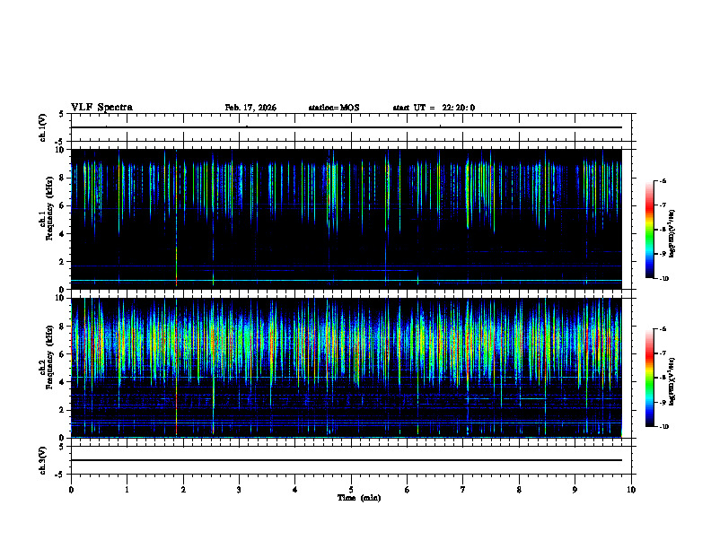Click the -10 tick on ch.2 color bar

click(663, 427)
